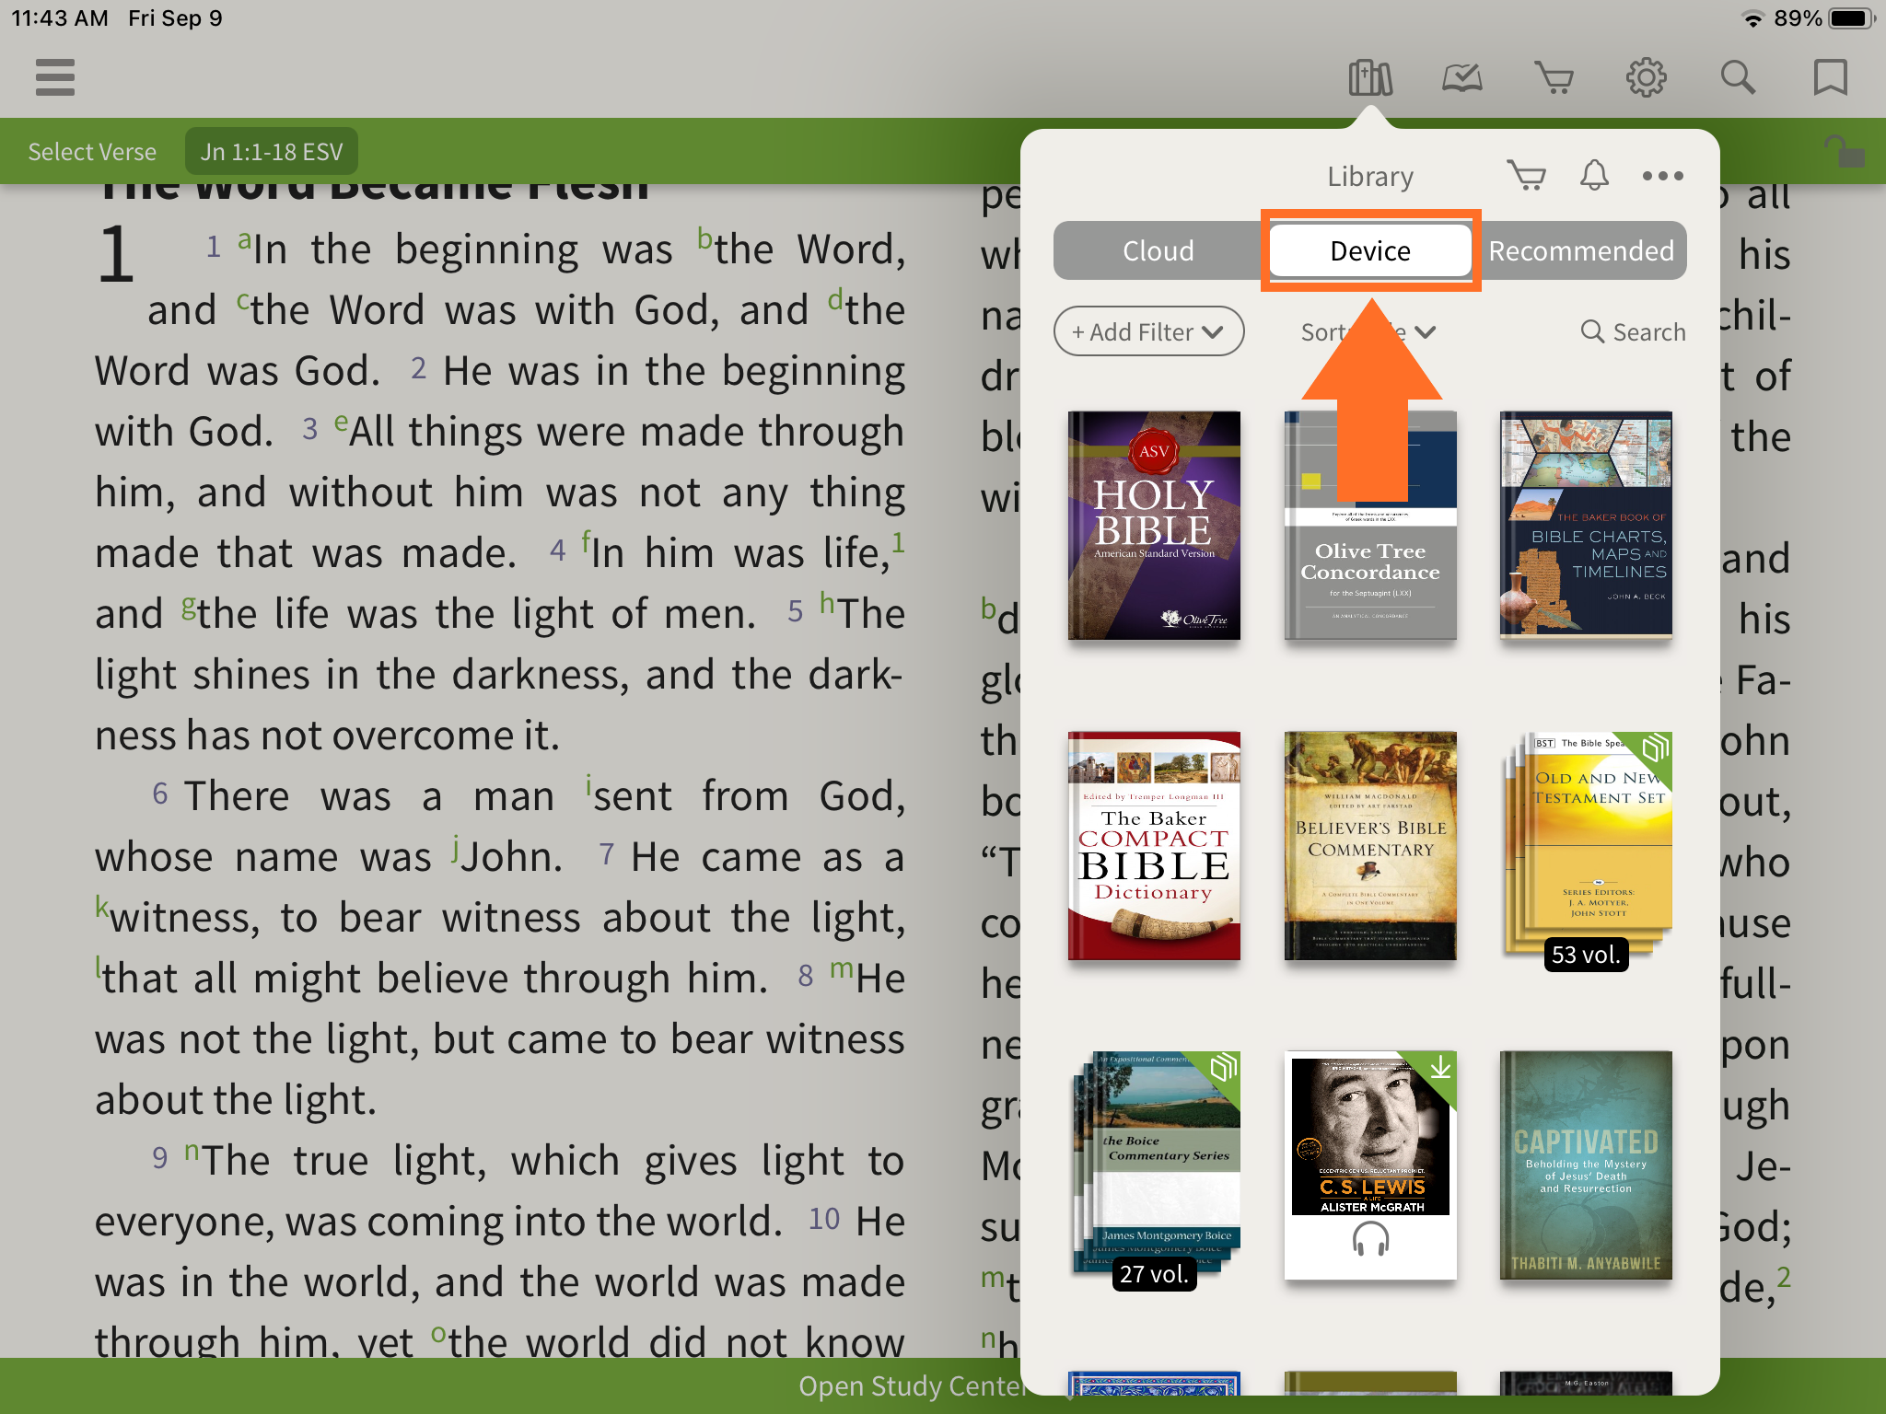Open the reading plan (open book checkmark) icon
This screenshot has width=1886, height=1414.
1462,78
